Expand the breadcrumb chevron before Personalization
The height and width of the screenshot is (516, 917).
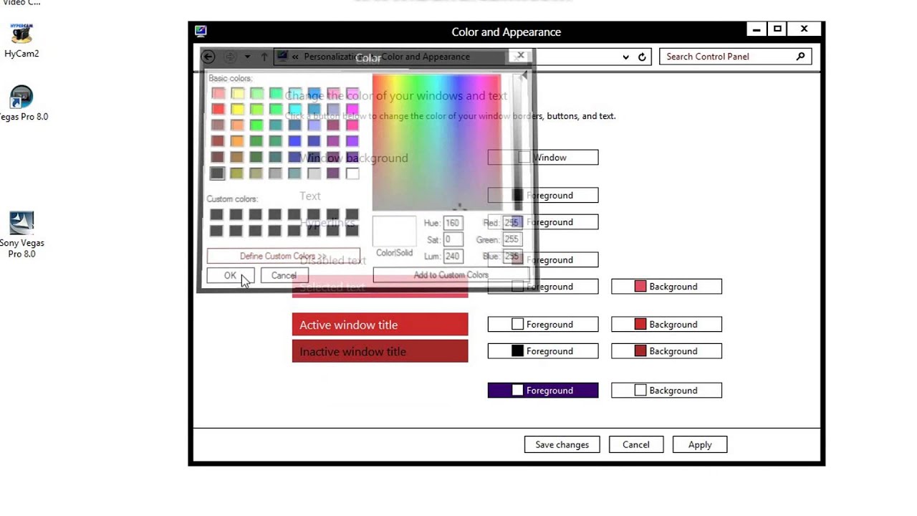pos(294,57)
